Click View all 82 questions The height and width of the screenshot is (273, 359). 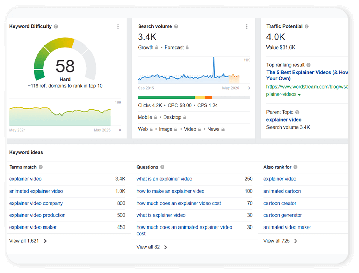(x=148, y=247)
